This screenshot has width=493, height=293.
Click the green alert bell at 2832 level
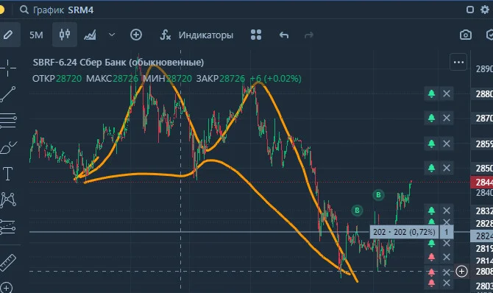coord(431,211)
